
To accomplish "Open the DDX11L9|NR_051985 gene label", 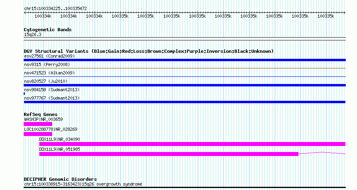I will point(59,149).
